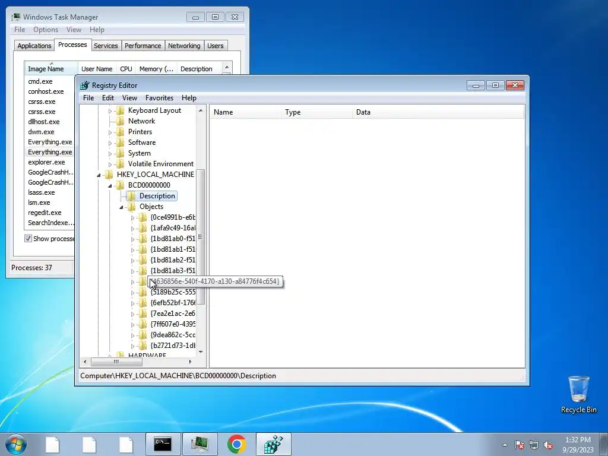
Task: Select the {0ce4991b-e6b folder icon
Action: click(143, 217)
